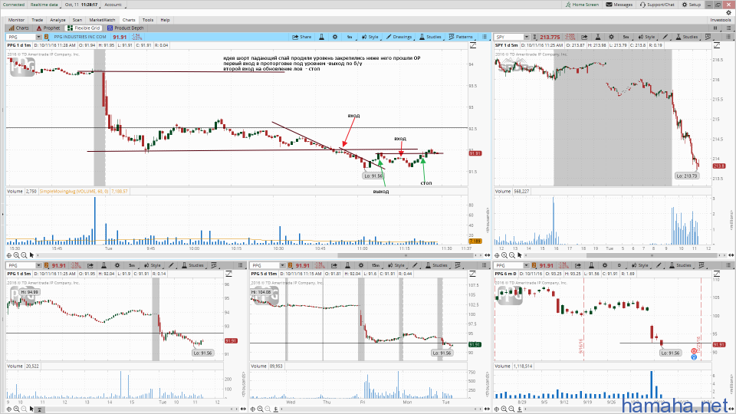Click the settings gear below Setup
Screen dimensions: 736x414
tap(728, 13)
